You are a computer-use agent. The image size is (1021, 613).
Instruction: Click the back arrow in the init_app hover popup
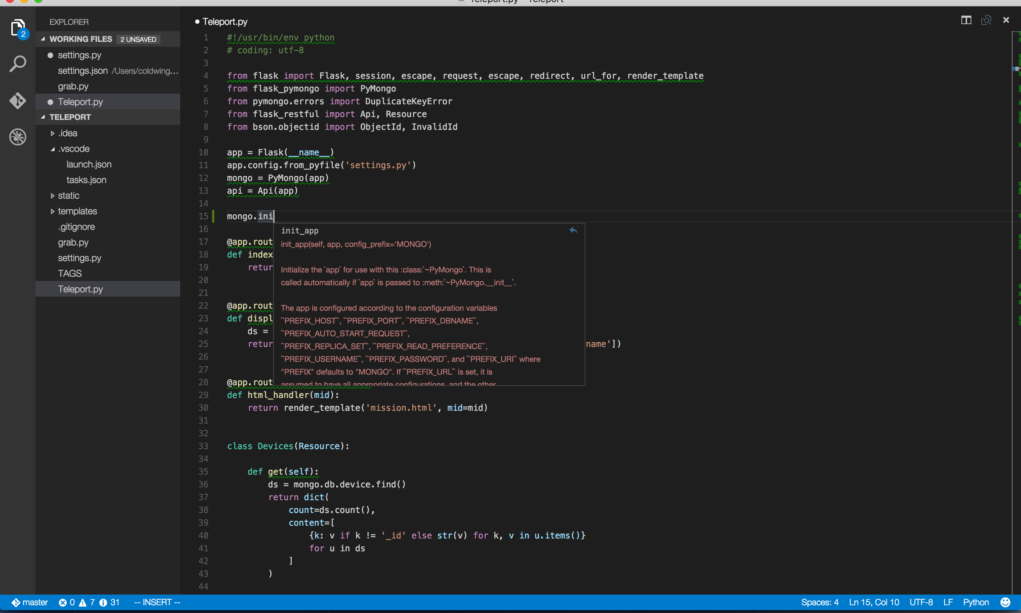coord(573,231)
